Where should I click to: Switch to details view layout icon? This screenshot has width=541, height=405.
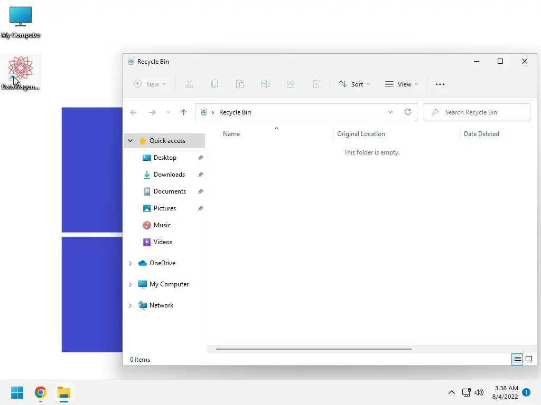point(517,360)
